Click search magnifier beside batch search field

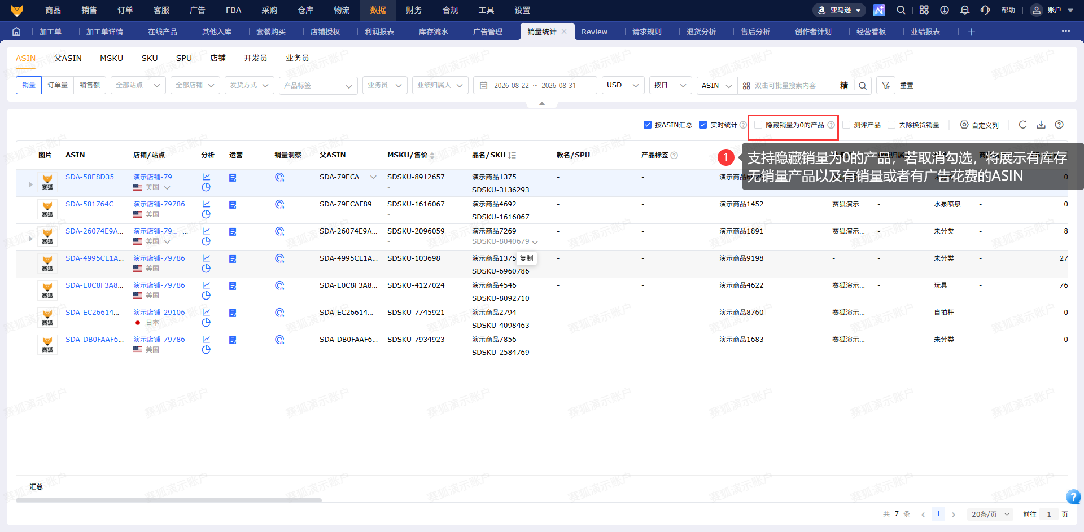pyautogui.click(x=863, y=86)
